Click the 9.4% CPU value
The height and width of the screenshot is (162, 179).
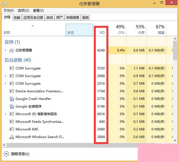tap(121, 50)
